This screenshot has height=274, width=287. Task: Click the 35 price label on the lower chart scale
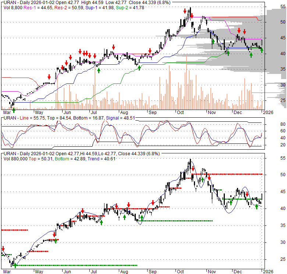point(283,225)
